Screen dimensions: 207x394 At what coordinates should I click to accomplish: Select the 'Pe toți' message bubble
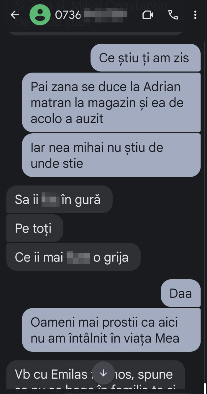(35, 228)
